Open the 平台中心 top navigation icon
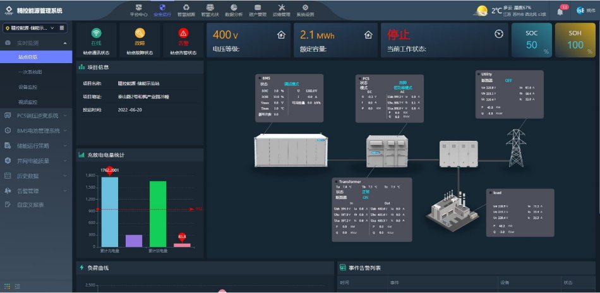 coord(139,9)
